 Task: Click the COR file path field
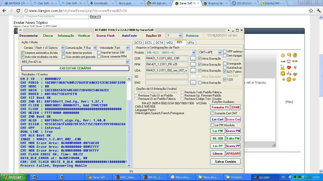pyautogui.click(x=167, y=59)
